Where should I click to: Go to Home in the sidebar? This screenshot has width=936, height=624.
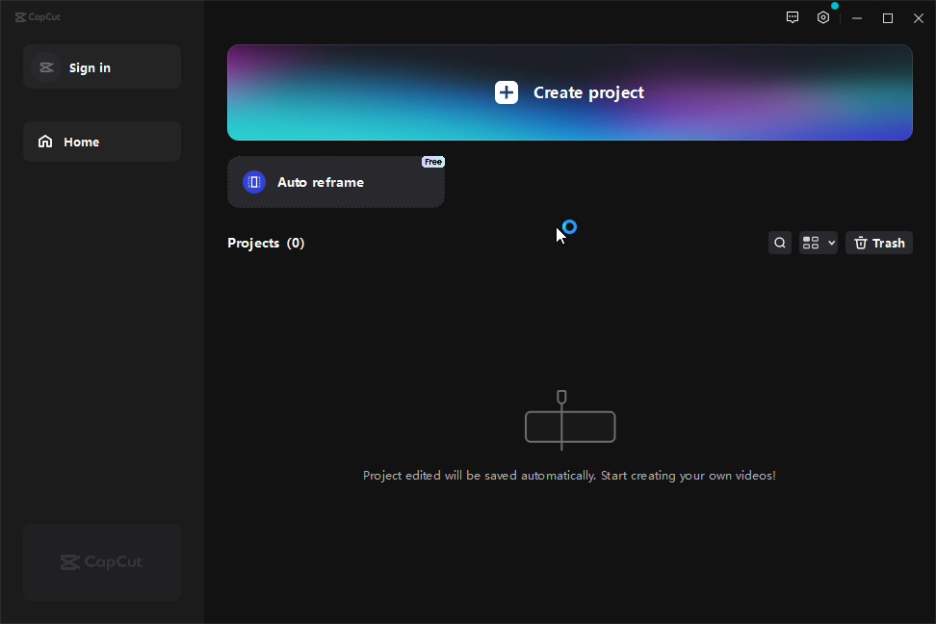(x=102, y=142)
